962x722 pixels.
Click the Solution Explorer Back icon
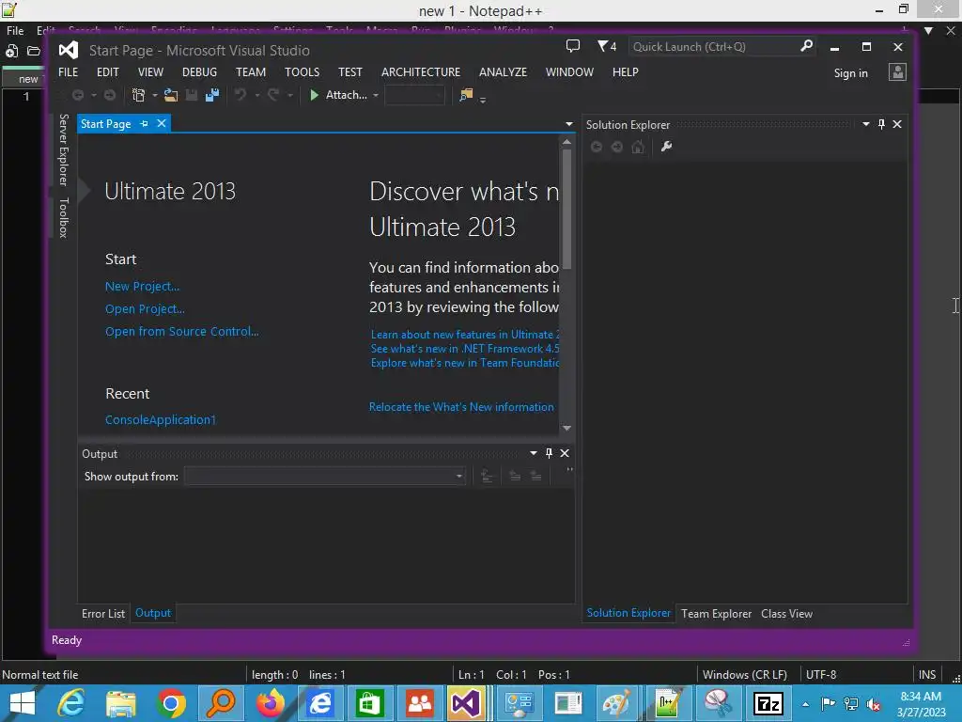click(x=597, y=147)
